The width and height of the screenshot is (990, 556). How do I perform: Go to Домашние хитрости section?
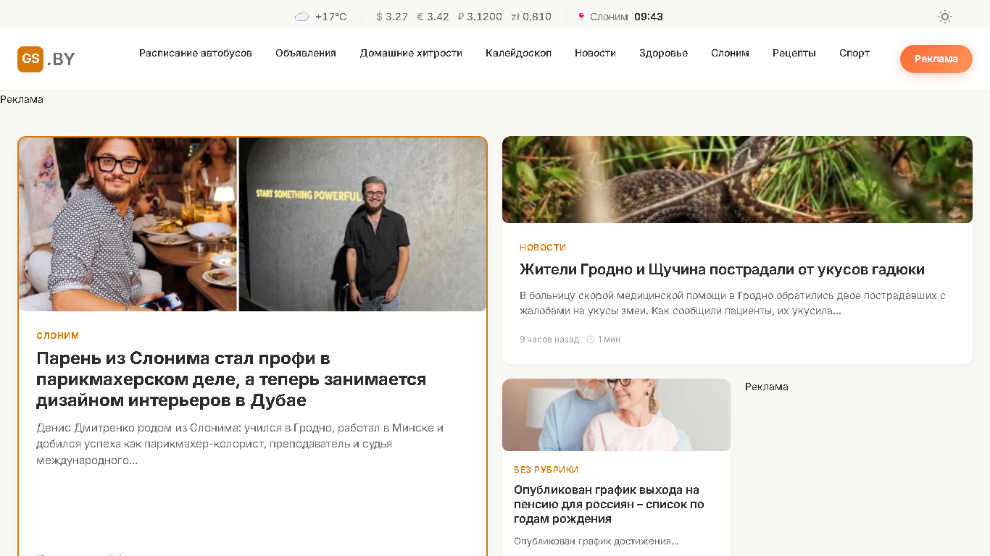coord(411,53)
